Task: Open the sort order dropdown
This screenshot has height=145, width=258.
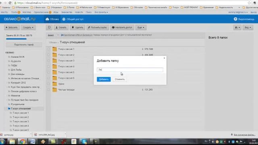Action: 237,27
